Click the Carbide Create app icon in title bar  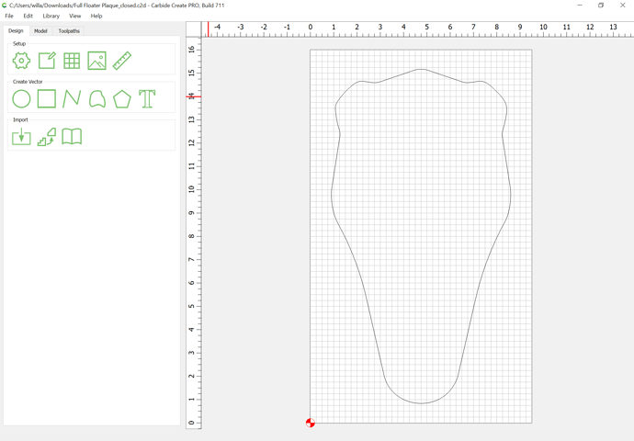(x=4, y=6)
